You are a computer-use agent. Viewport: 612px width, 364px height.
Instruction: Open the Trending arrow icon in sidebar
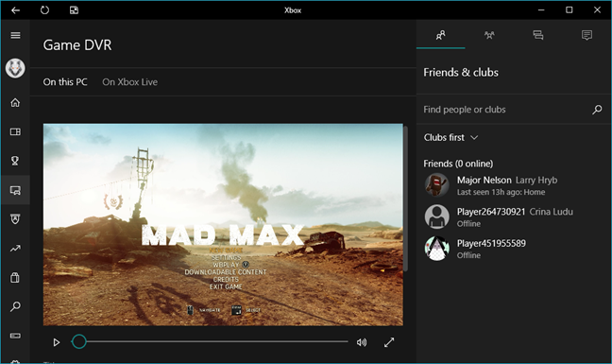click(x=15, y=249)
